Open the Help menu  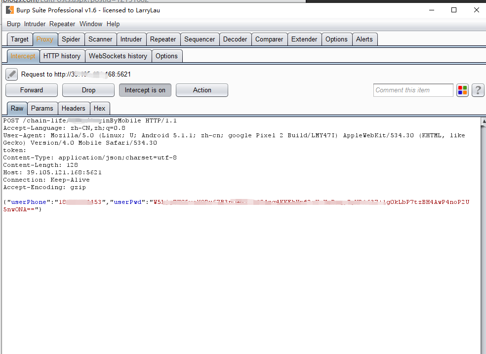[113, 24]
